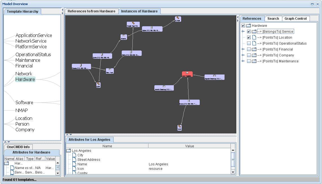Click the Street Address attribute document icon
This screenshot has width=322, height=184.
point(74,160)
